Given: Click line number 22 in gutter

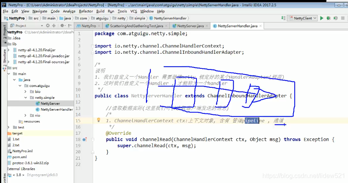Looking at the screenshot, I should [x=78, y=164].
